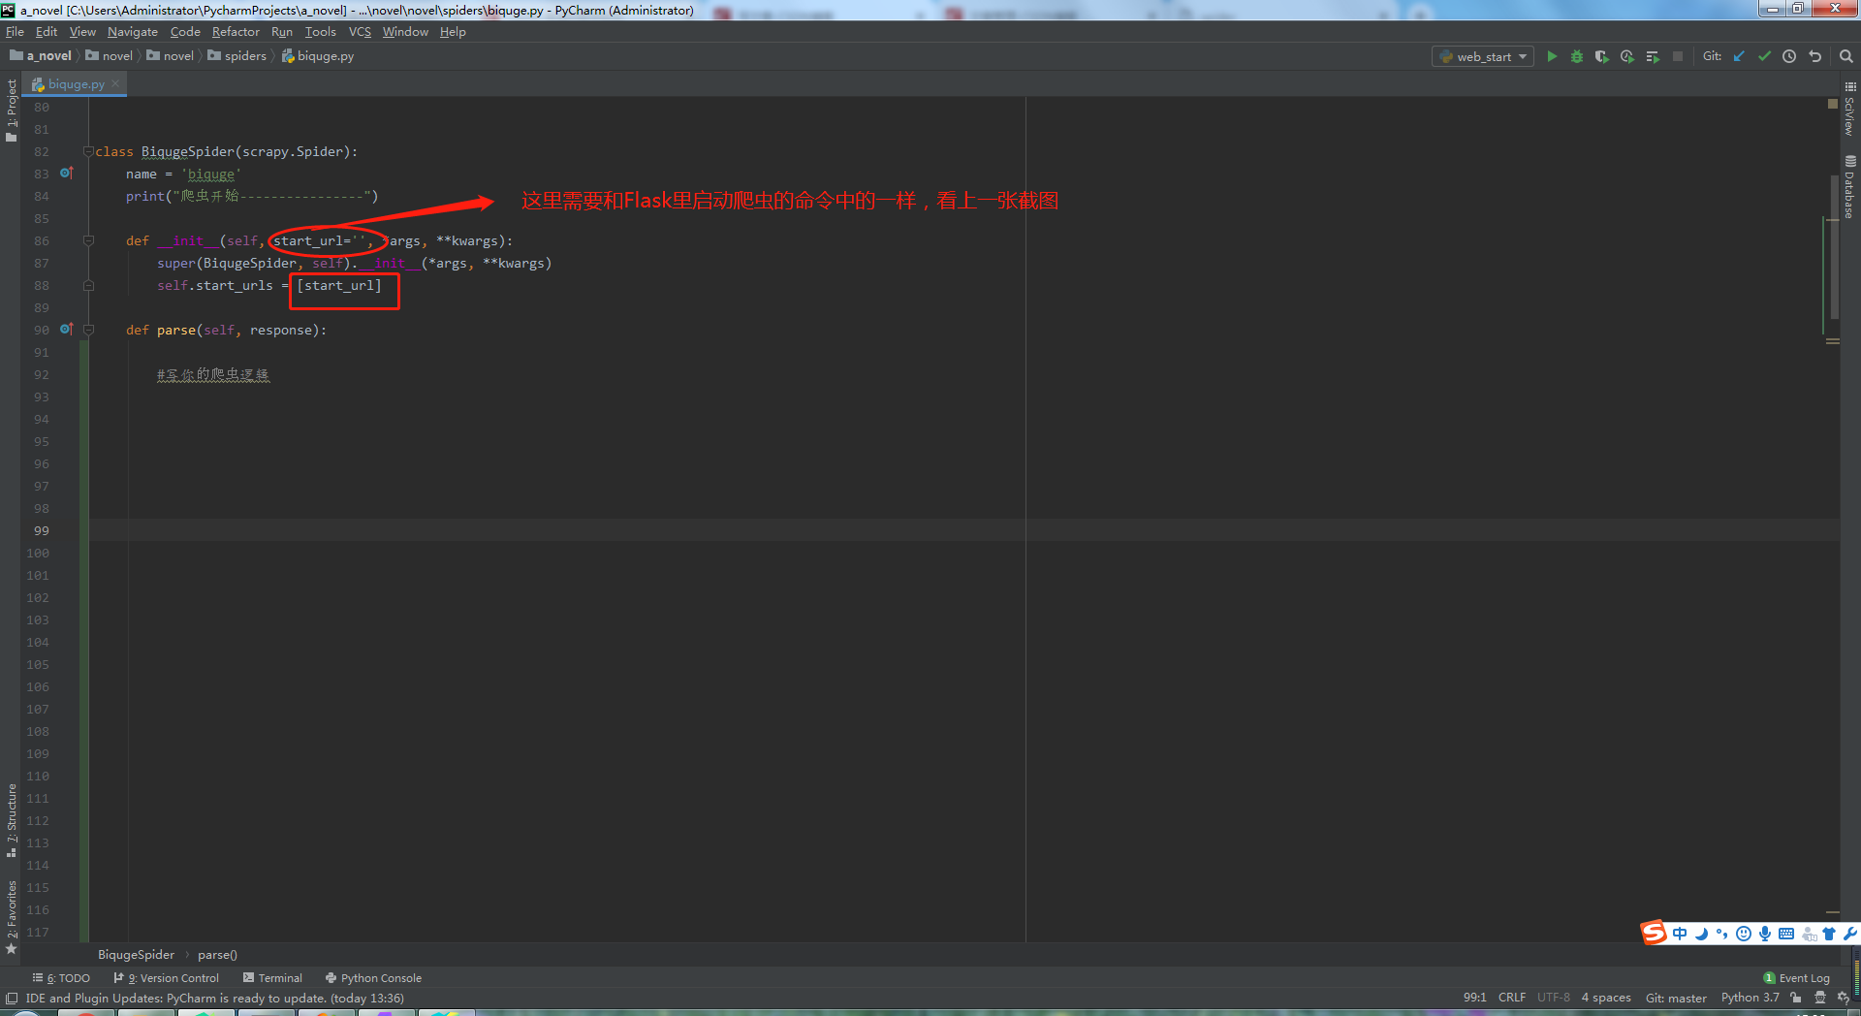Toggle the read-only lock in status bar
1861x1016 pixels.
click(x=1795, y=998)
